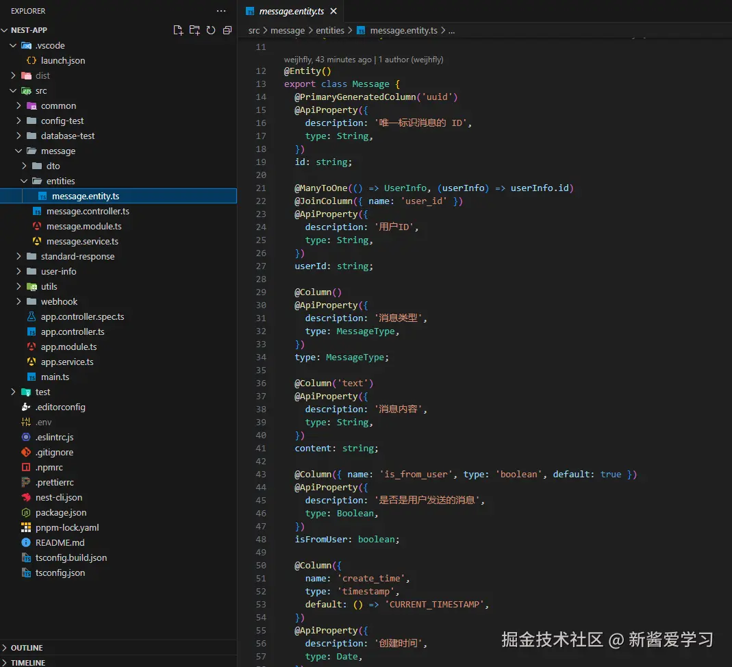Image resolution: width=732 pixels, height=667 pixels.
Task: Click src in the breadcrumb path
Action: 254,30
